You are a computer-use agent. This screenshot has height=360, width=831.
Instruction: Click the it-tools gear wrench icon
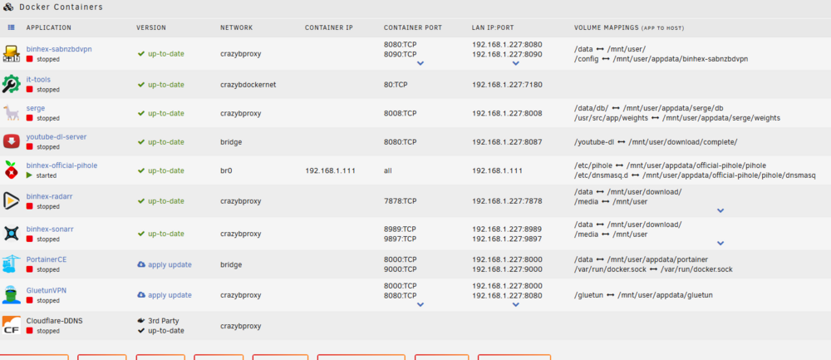click(x=11, y=84)
